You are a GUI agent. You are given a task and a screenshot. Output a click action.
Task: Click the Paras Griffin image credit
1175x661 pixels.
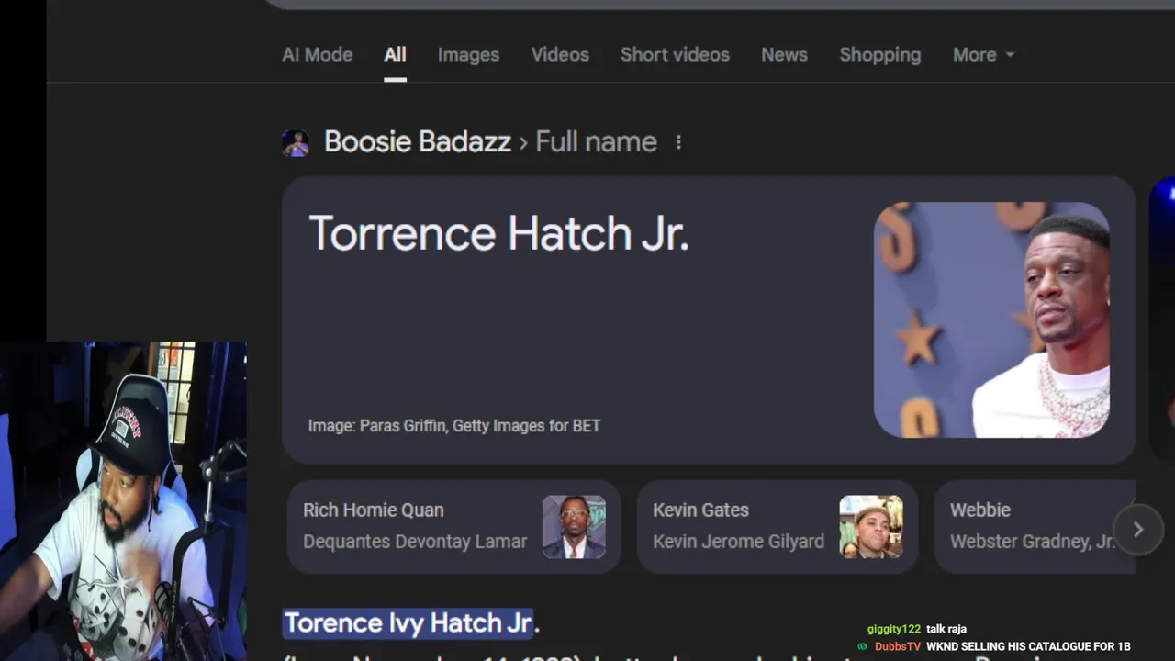tap(454, 426)
